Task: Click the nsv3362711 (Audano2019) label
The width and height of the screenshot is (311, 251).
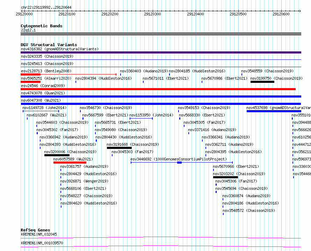Action: click(x=229, y=144)
